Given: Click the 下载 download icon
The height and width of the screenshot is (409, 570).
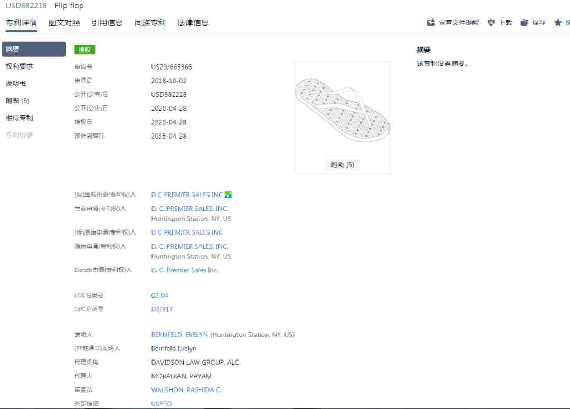Looking at the screenshot, I should pyautogui.click(x=491, y=23).
